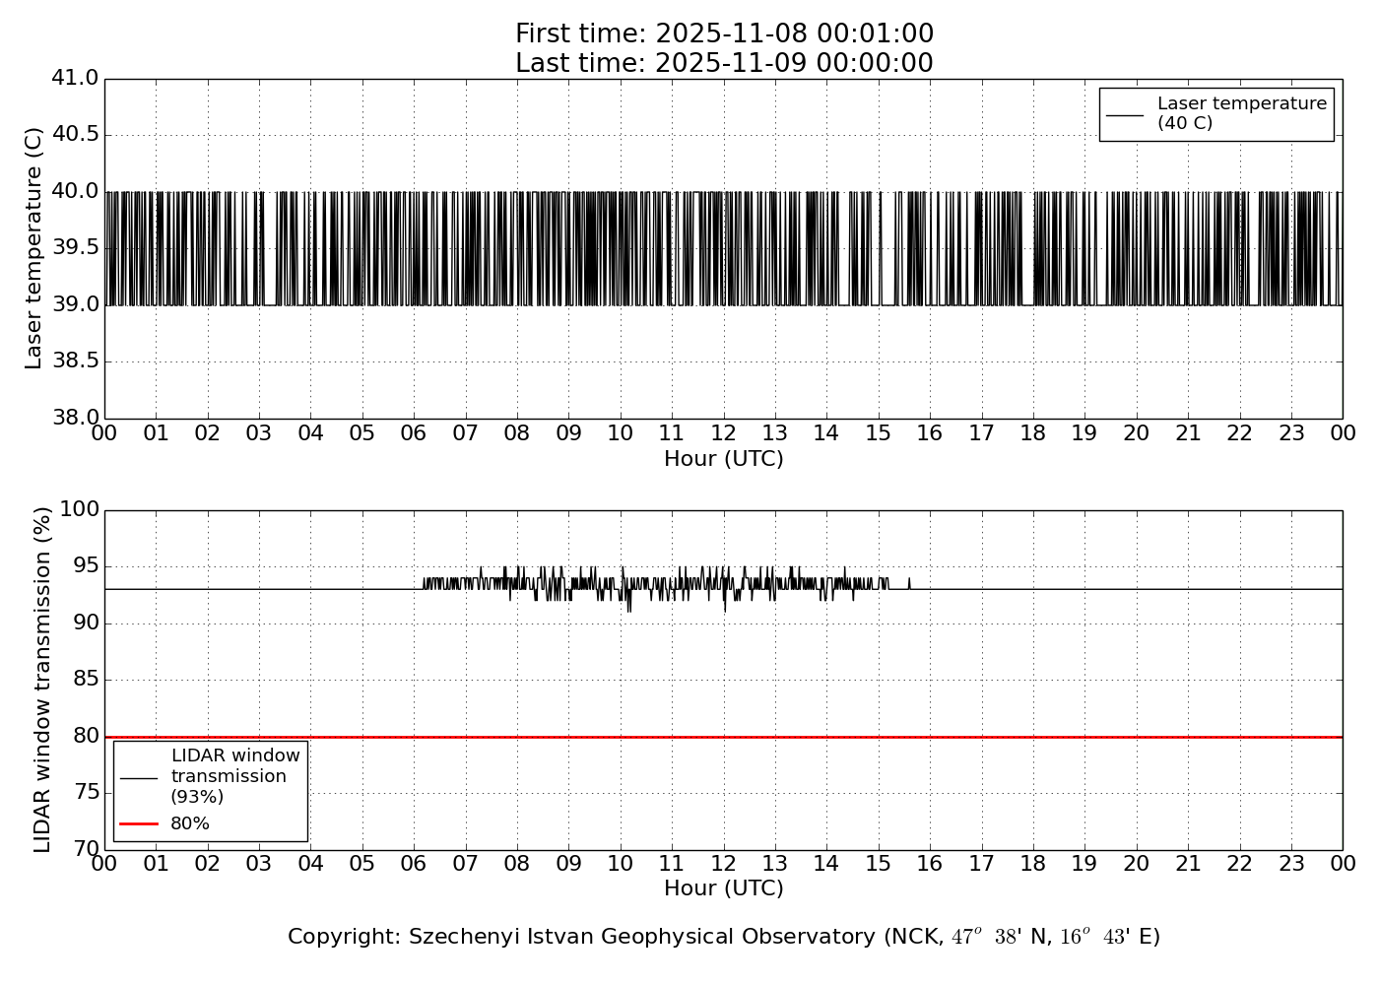Click hour '12' tick below the laser temperature plot
The width and height of the screenshot is (1379, 985).
pos(723,433)
